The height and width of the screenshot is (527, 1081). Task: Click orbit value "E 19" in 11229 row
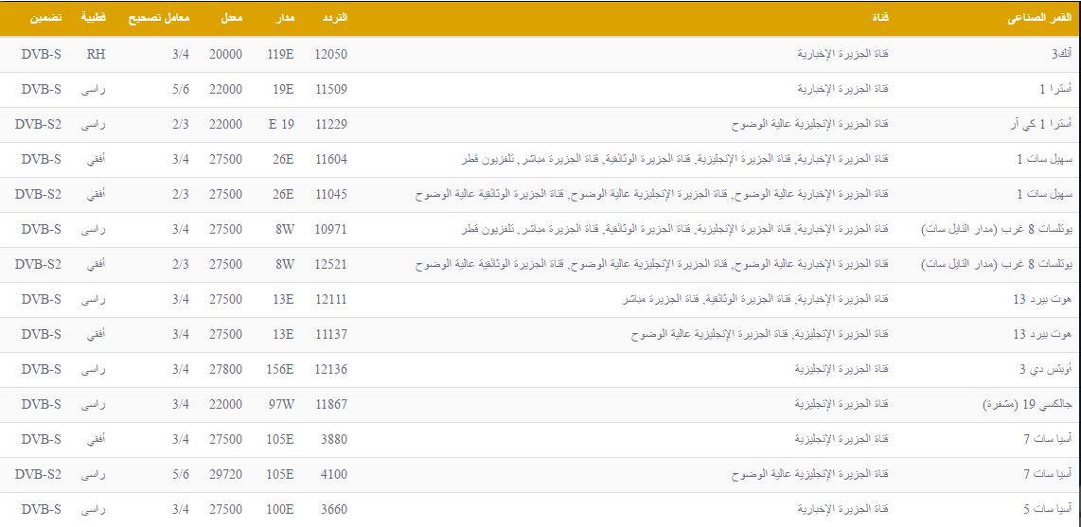(x=282, y=125)
